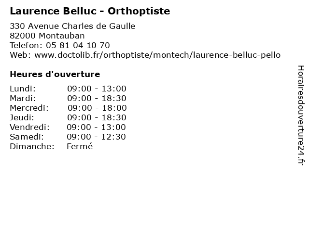This screenshot has height=231, width=309.
Task: Click the 82000 Montauban postal line
Action: [x=47, y=36]
